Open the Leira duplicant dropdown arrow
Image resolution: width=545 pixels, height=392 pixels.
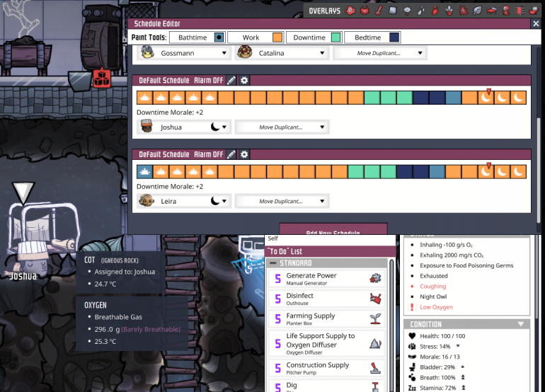tap(224, 201)
